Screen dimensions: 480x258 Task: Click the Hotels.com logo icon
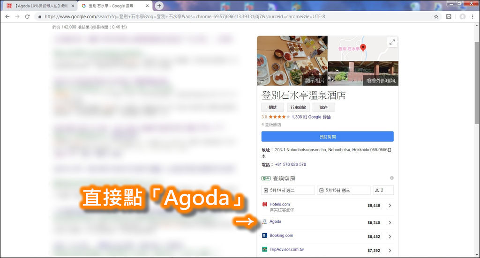[264, 204]
